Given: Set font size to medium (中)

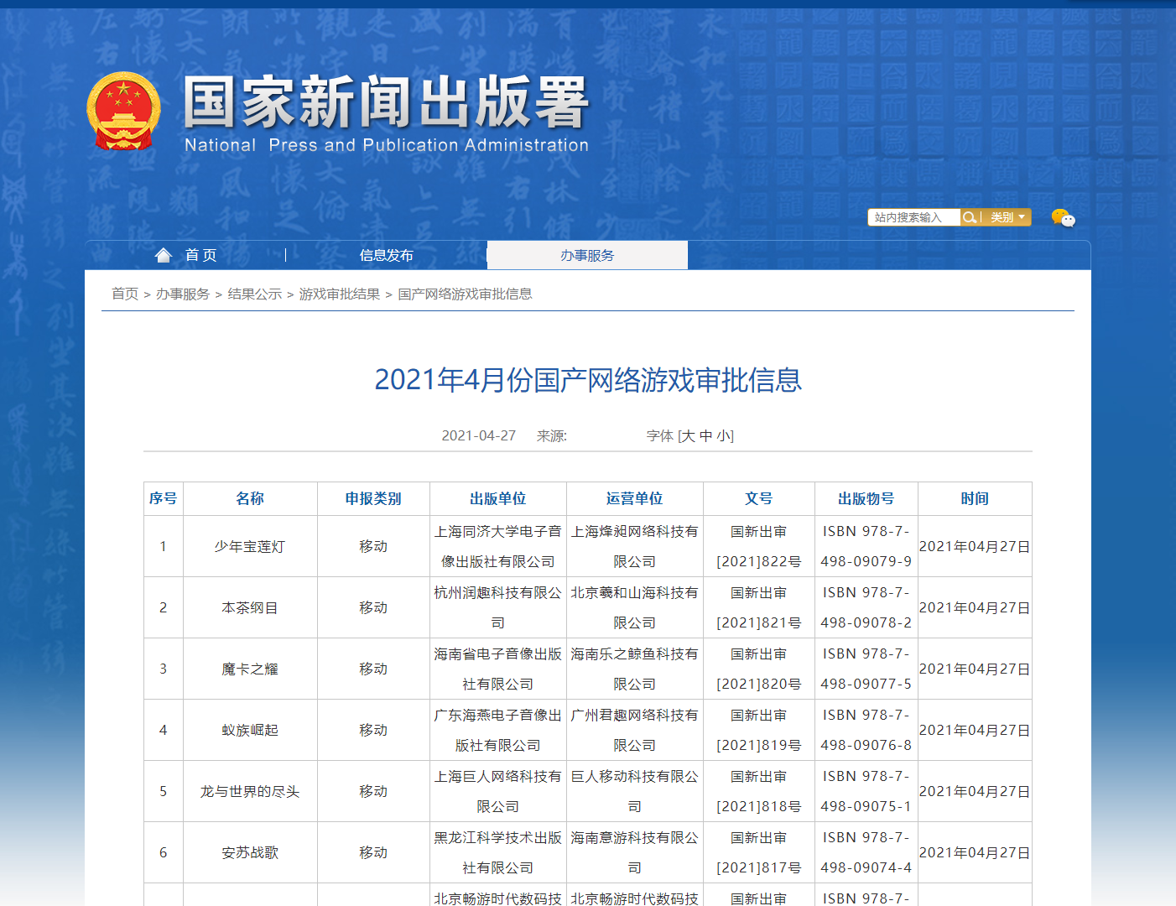Looking at the screenshot, I should click(x=705, y=436).
